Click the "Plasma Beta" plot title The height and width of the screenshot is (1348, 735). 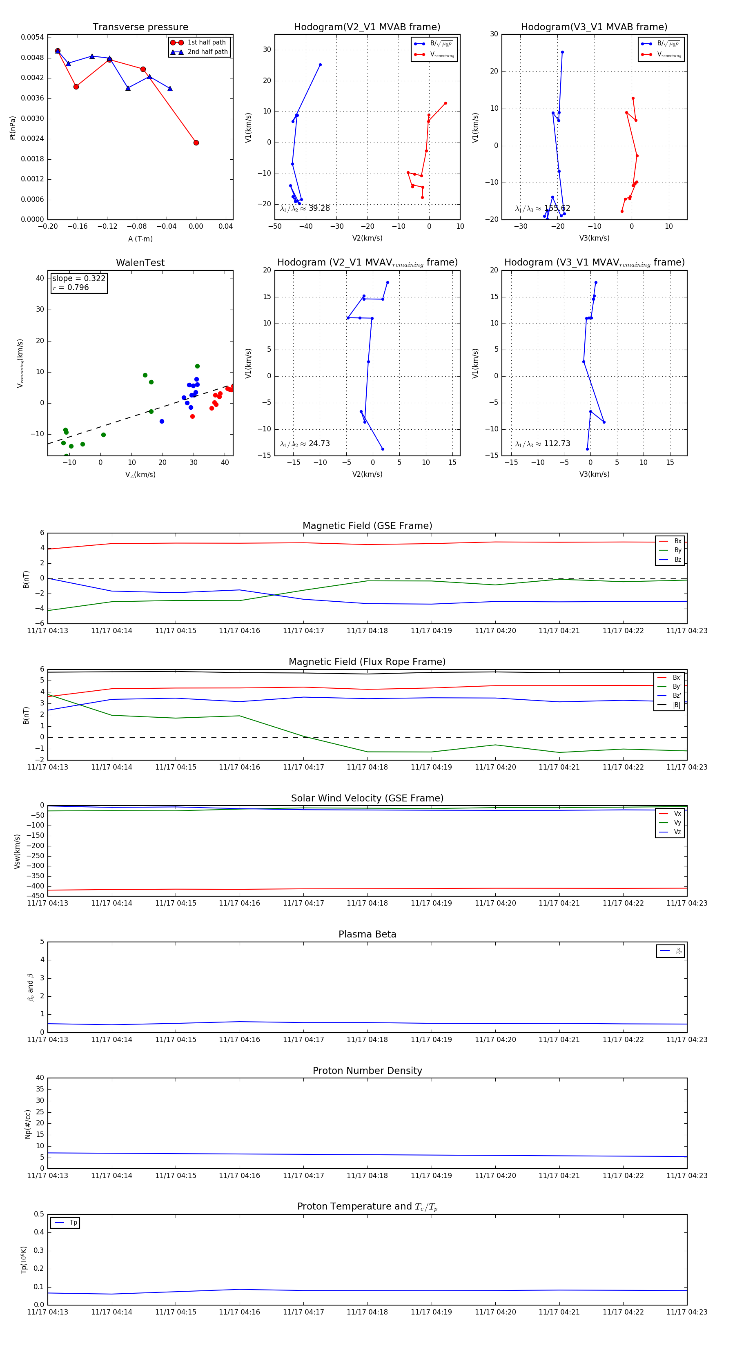[x=367, y=934]
